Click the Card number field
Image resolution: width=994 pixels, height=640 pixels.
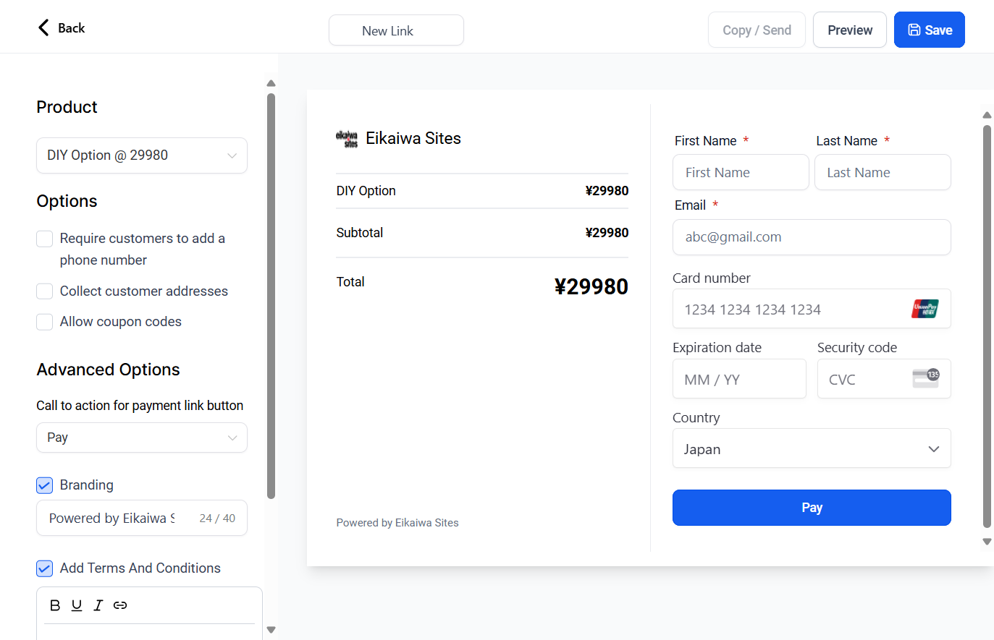click(812, 309)
